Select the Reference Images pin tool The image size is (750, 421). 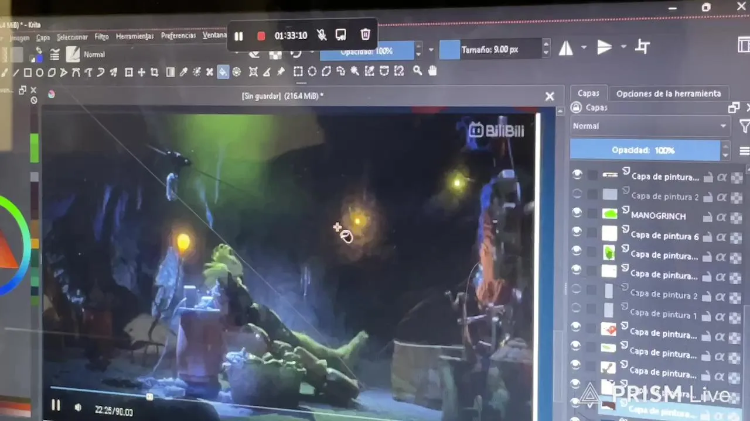tap(281, 71)
